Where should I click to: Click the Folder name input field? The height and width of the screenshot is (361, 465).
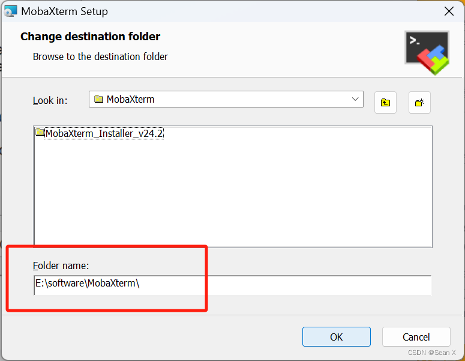click(233, 285)
